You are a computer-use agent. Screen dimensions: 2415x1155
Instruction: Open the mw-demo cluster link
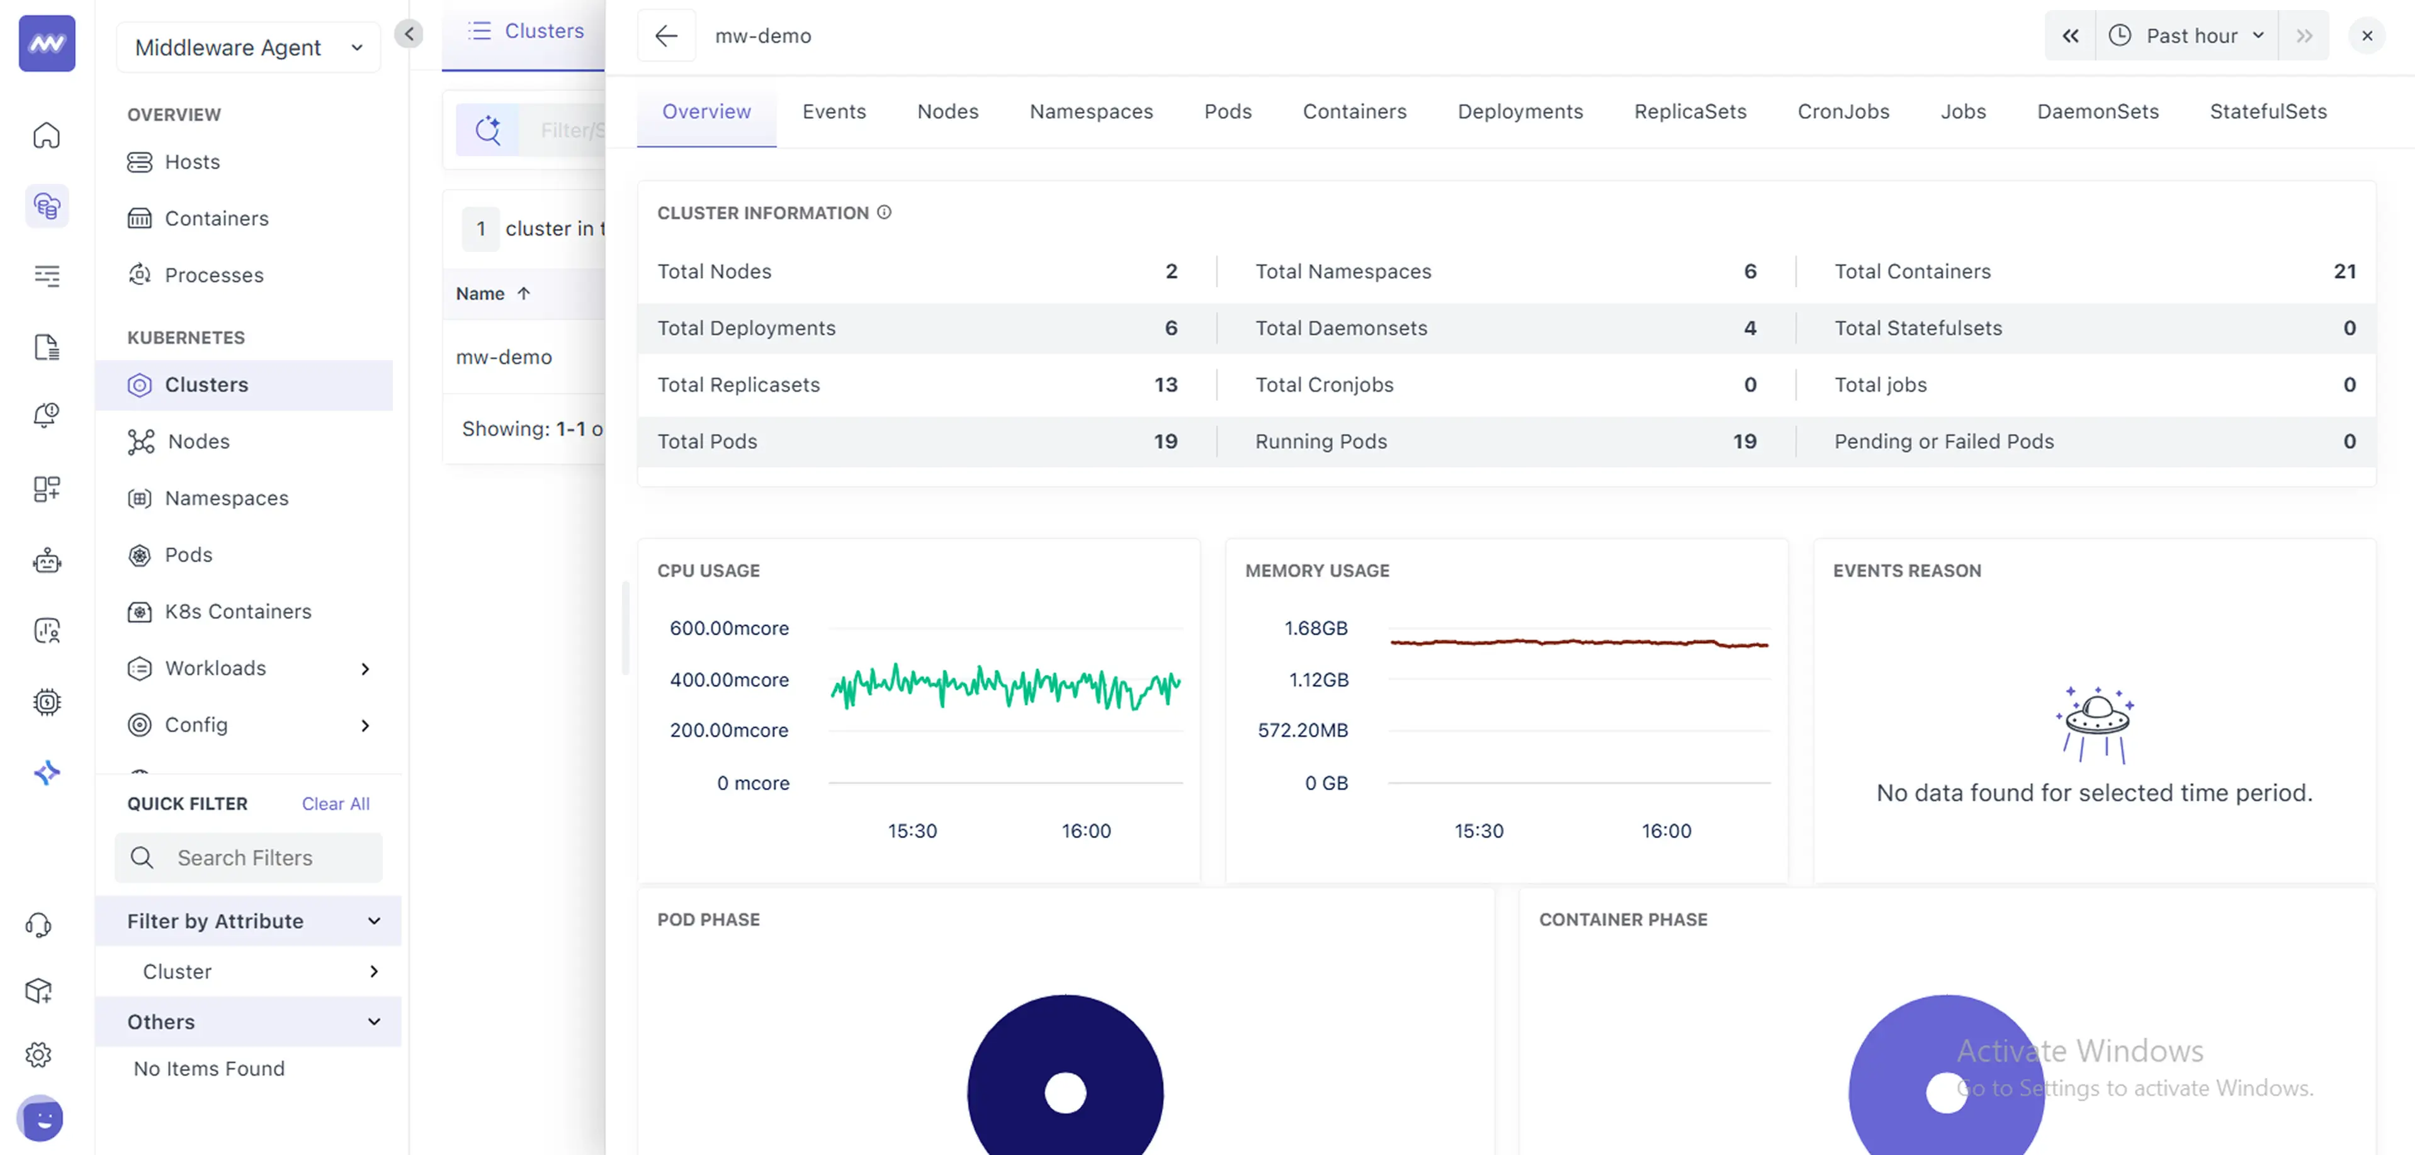504,357
